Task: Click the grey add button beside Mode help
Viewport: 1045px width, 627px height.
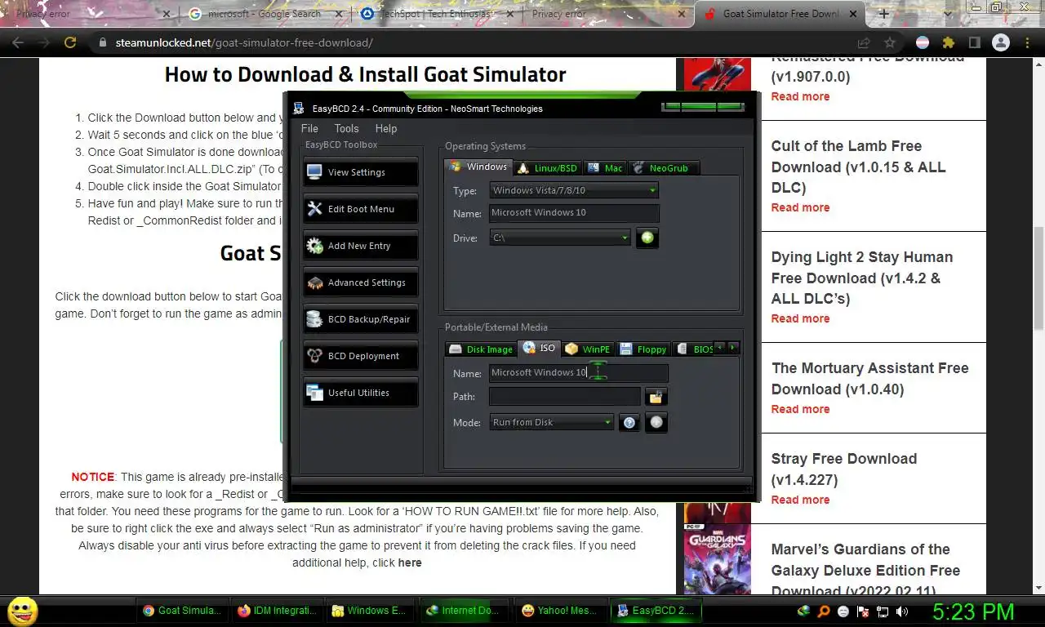Action: tap(656, 422)
